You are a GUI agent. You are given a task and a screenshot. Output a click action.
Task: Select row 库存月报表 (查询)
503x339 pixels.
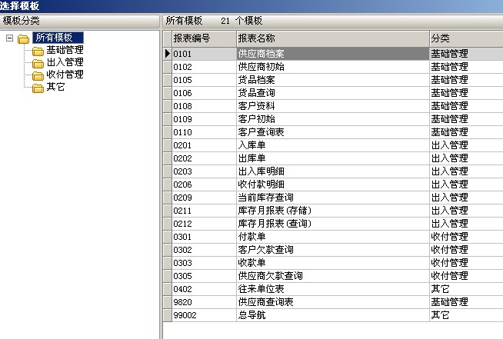tap(333, 224)
